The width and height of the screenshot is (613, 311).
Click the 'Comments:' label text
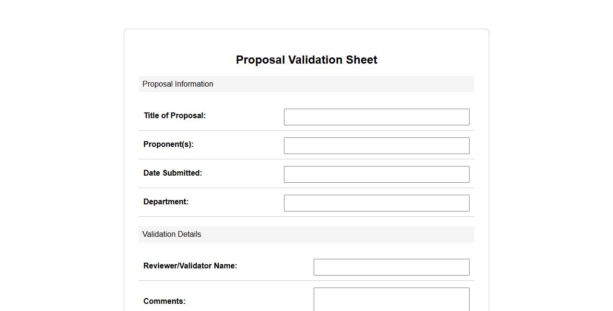[x=165, y=301]
